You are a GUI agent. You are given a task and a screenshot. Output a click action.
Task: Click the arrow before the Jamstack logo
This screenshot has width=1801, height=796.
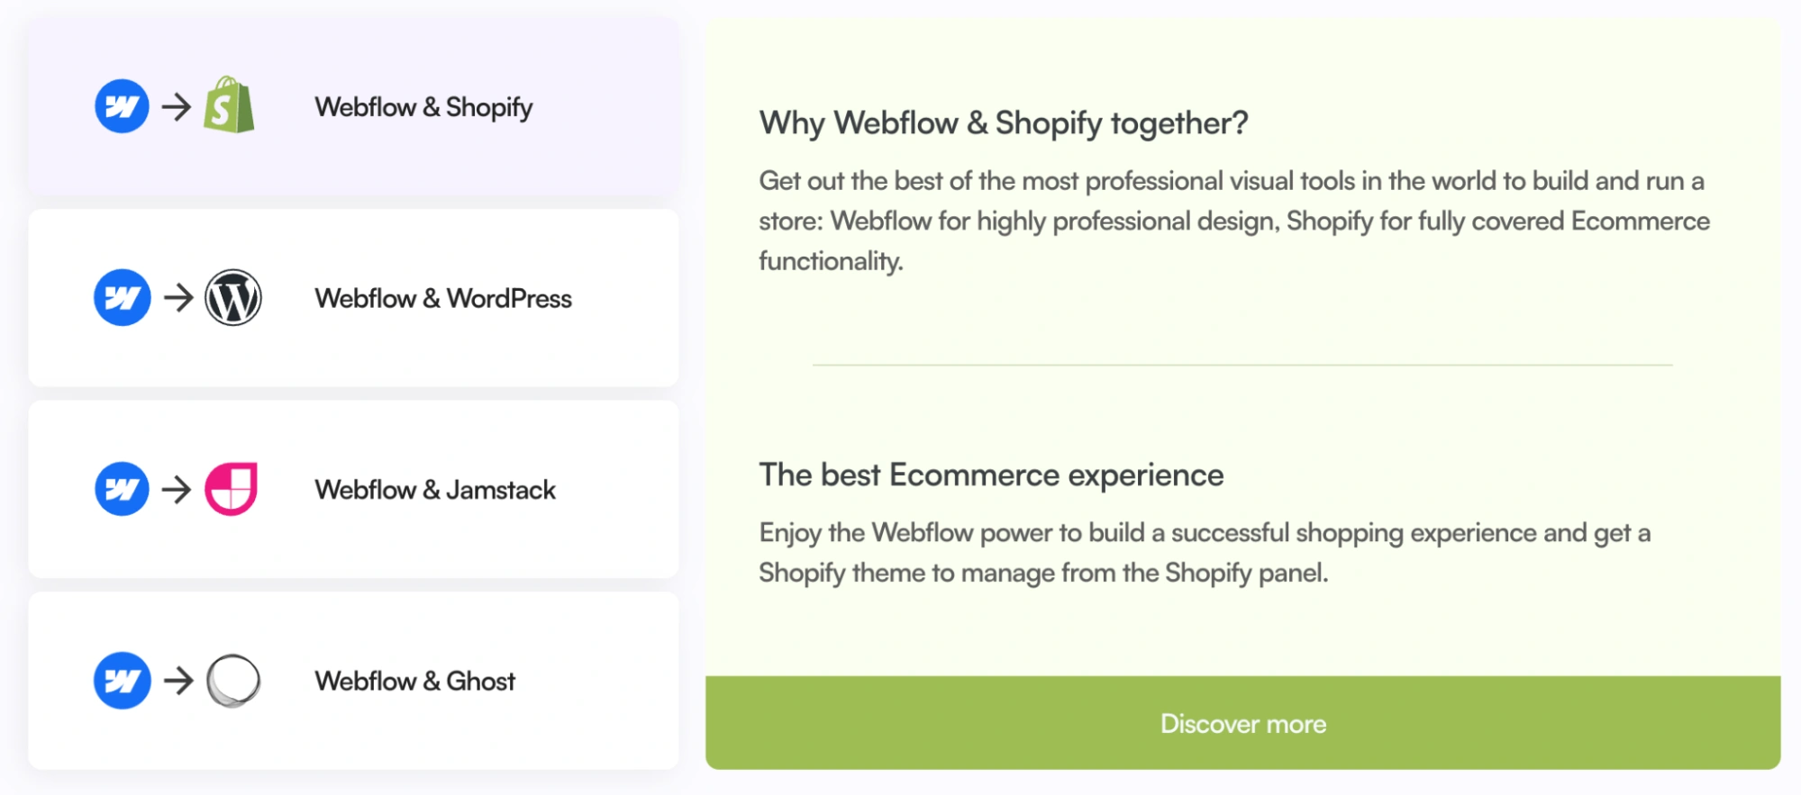click(177, 489)
